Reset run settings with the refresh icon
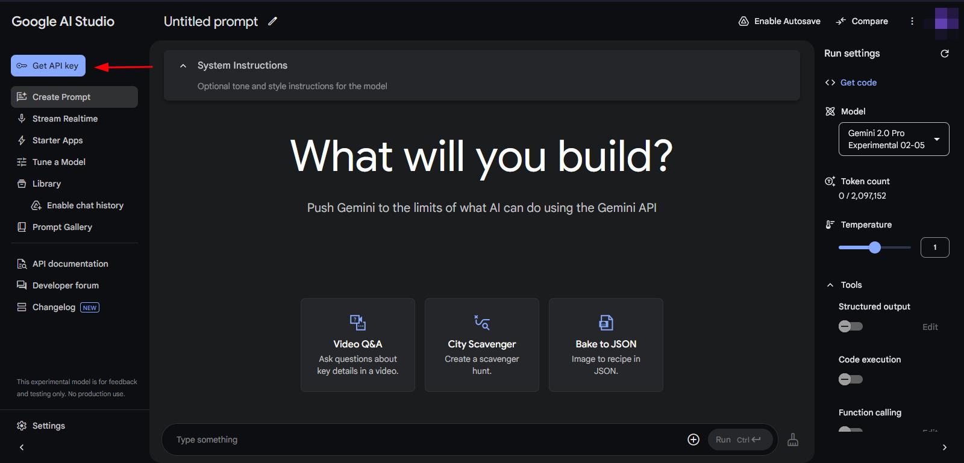The width and height of the screenshot is (964, 463). [x=945, y=54]
